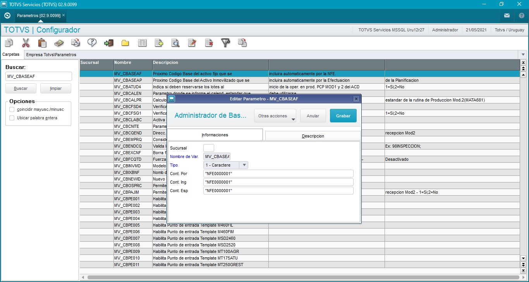Expand the Otras acciones dropdown
Screen dimensions: 529x282
point(275,116)
